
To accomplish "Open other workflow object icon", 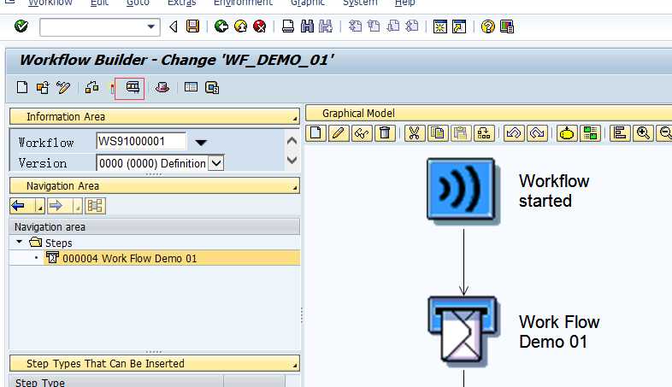I will [x=43, y=88].
